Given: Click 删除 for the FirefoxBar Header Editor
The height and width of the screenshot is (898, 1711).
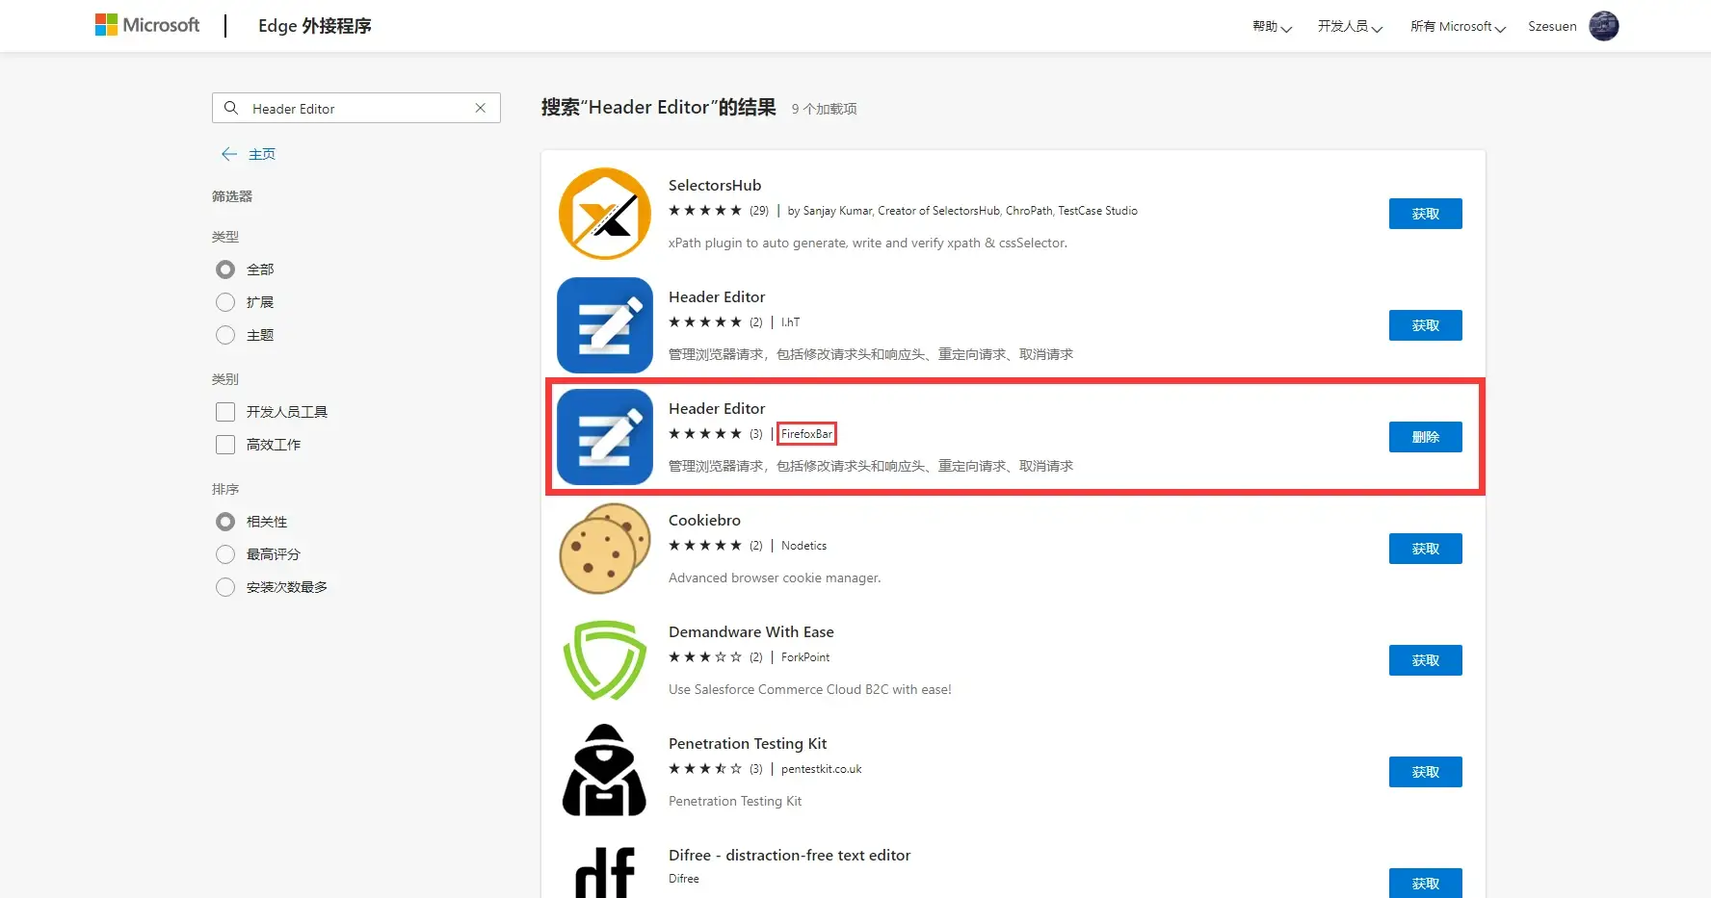Looking at the screenshot, I should click(1425, 436).
